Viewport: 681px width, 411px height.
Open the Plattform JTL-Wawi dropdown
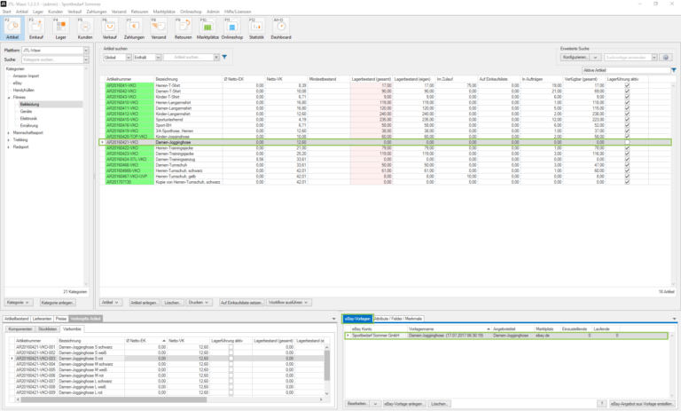[x=86, y=51]
